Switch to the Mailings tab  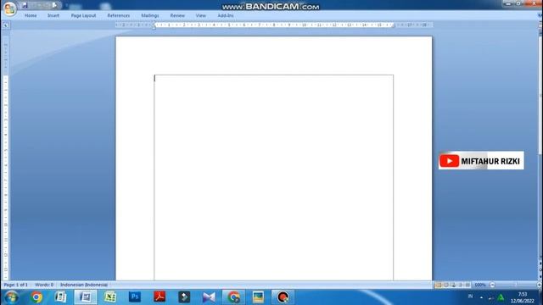point(150,15)
